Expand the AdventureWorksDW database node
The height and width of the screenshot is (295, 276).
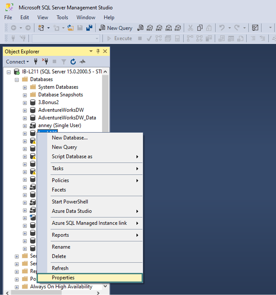pyautogui.click(x=25, y=111)
